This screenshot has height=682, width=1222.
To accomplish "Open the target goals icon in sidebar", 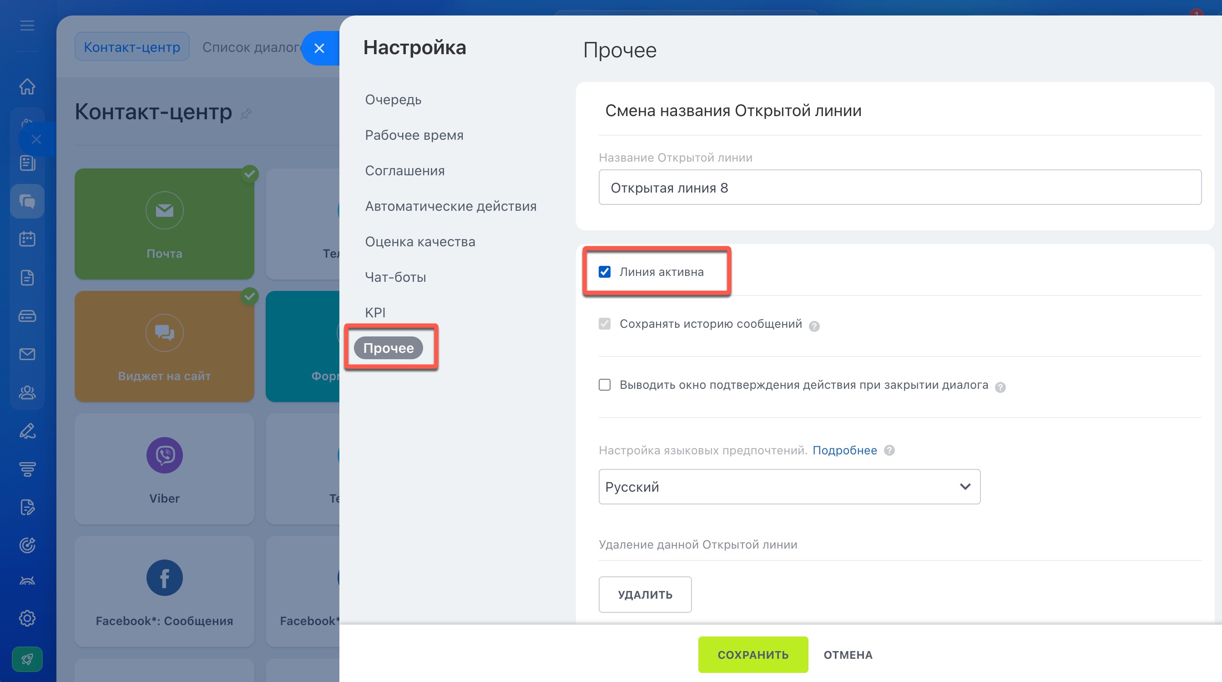I will (27, 545).
